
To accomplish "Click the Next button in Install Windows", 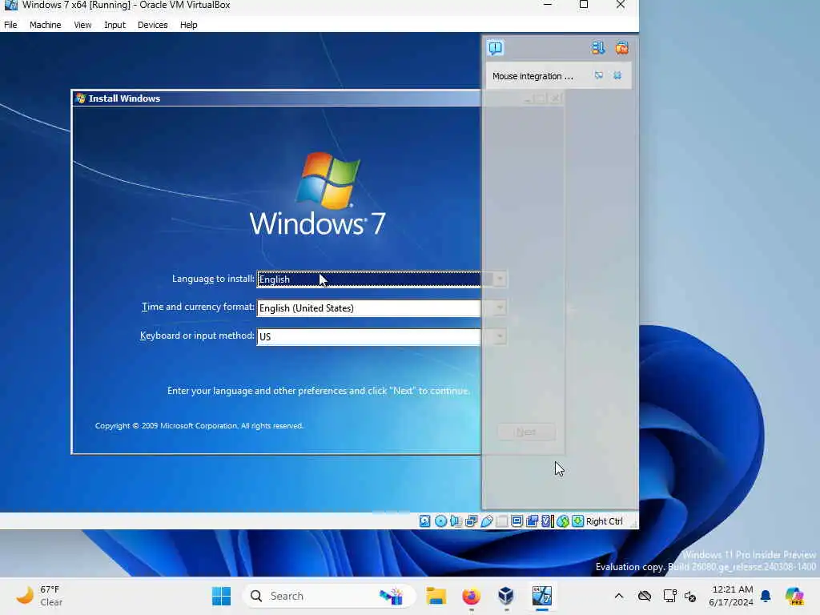I will pyautogui.click(x=526, y=432).
